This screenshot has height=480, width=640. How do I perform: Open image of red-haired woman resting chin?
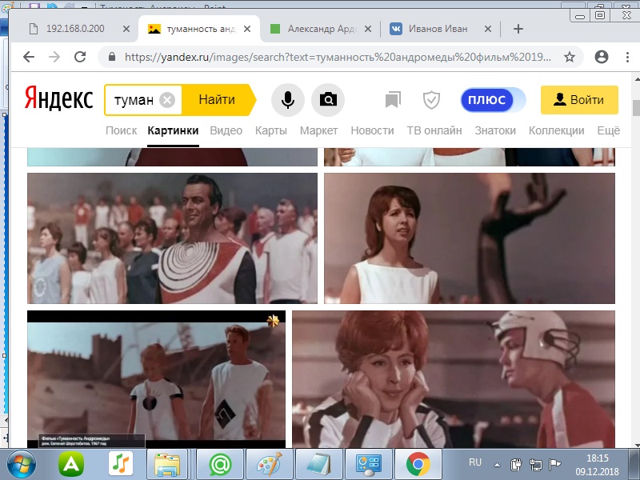[454, 379]
